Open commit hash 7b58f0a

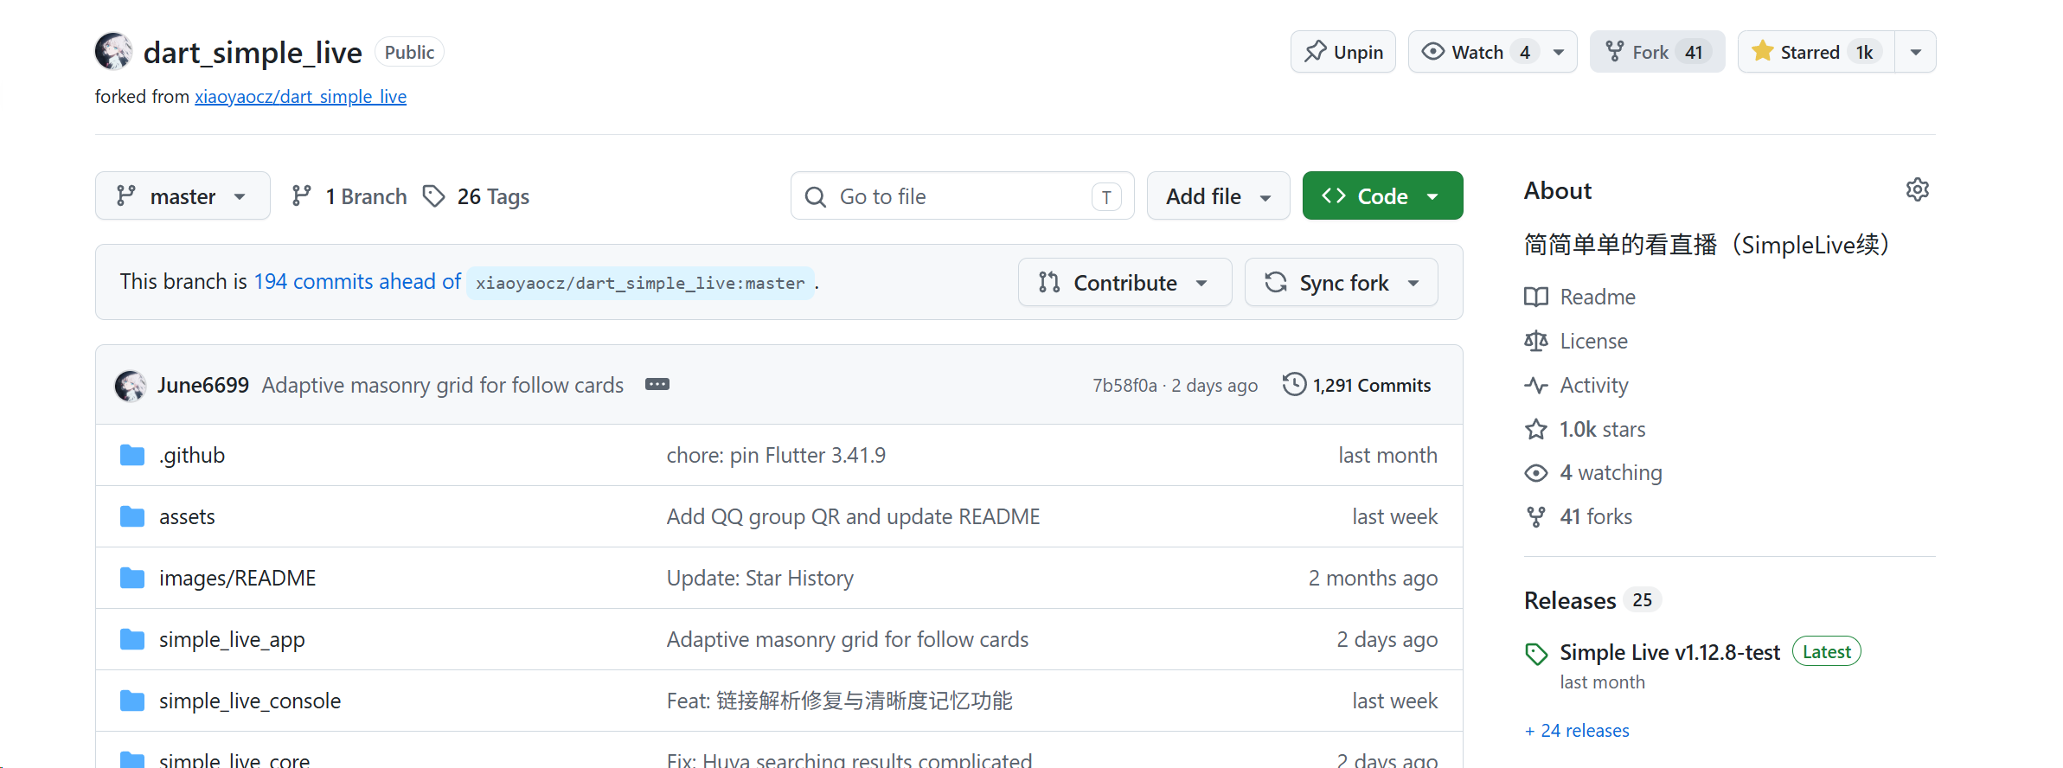[1124, 386]
